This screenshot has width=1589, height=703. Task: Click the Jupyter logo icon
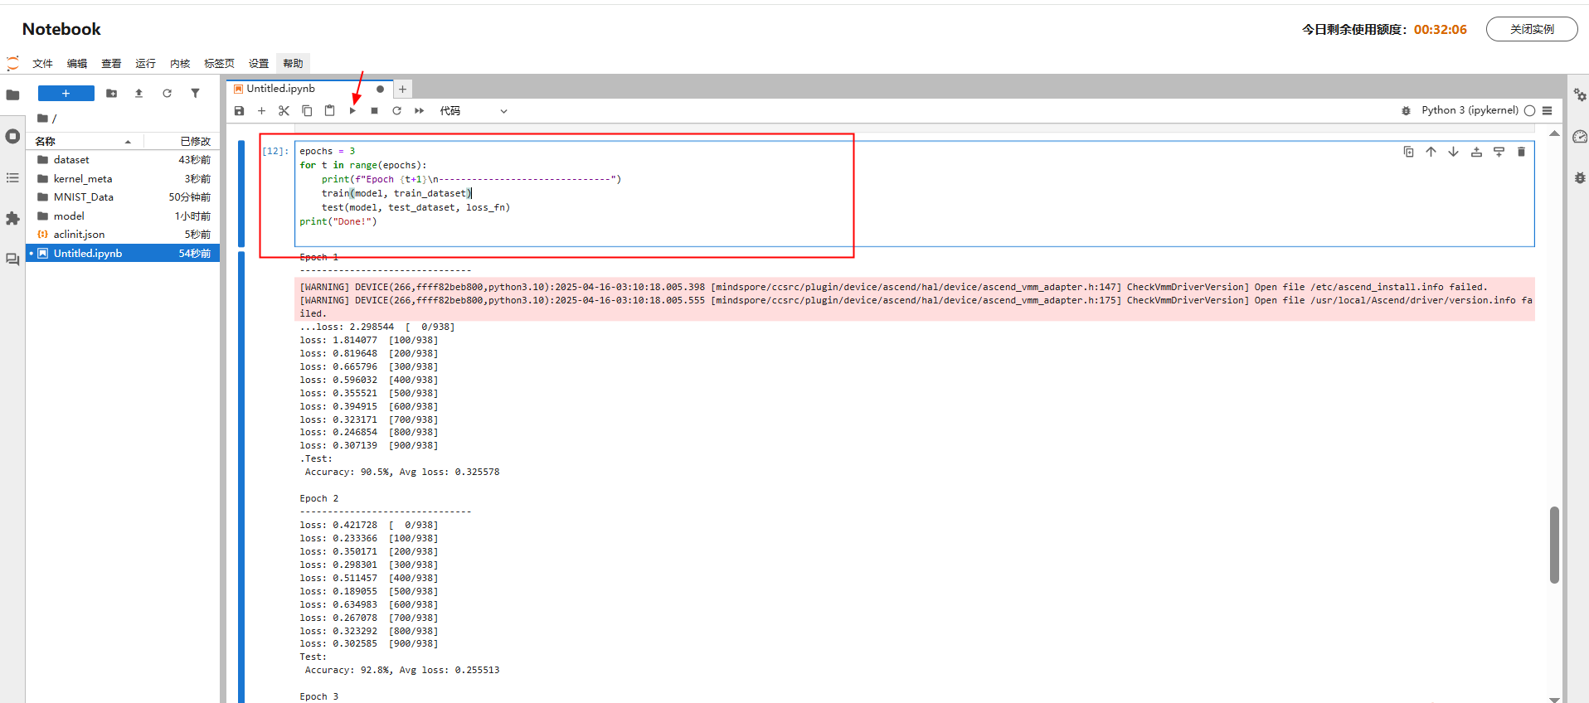tap(12, 63)
